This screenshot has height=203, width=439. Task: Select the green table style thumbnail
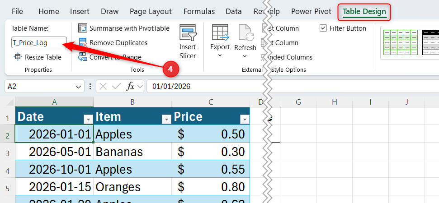400,42
